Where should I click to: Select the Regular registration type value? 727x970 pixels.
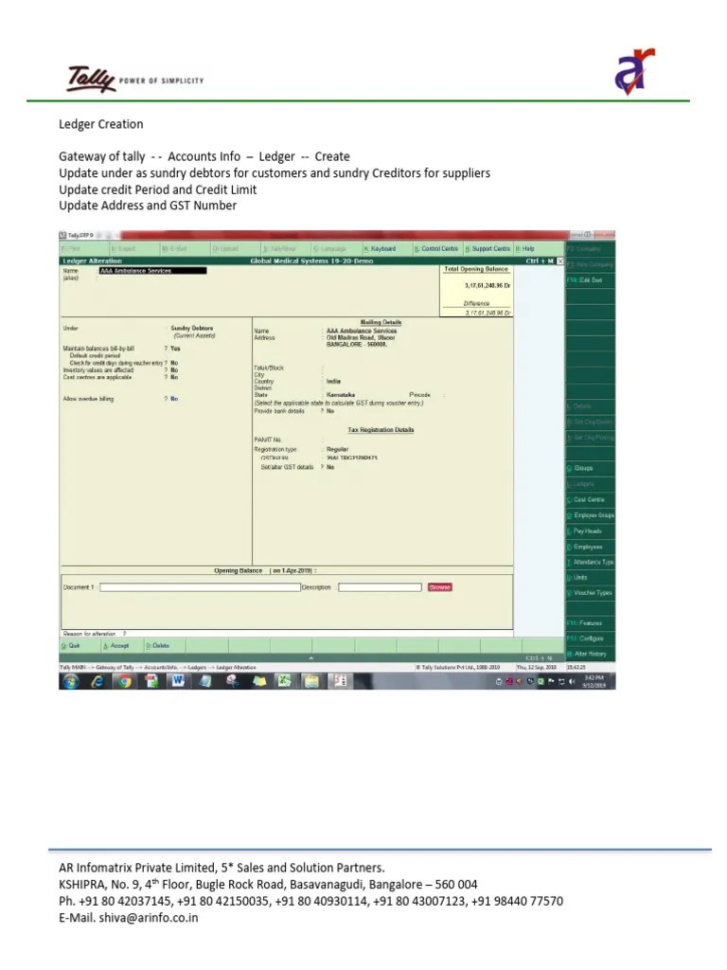tap(337, 450)
